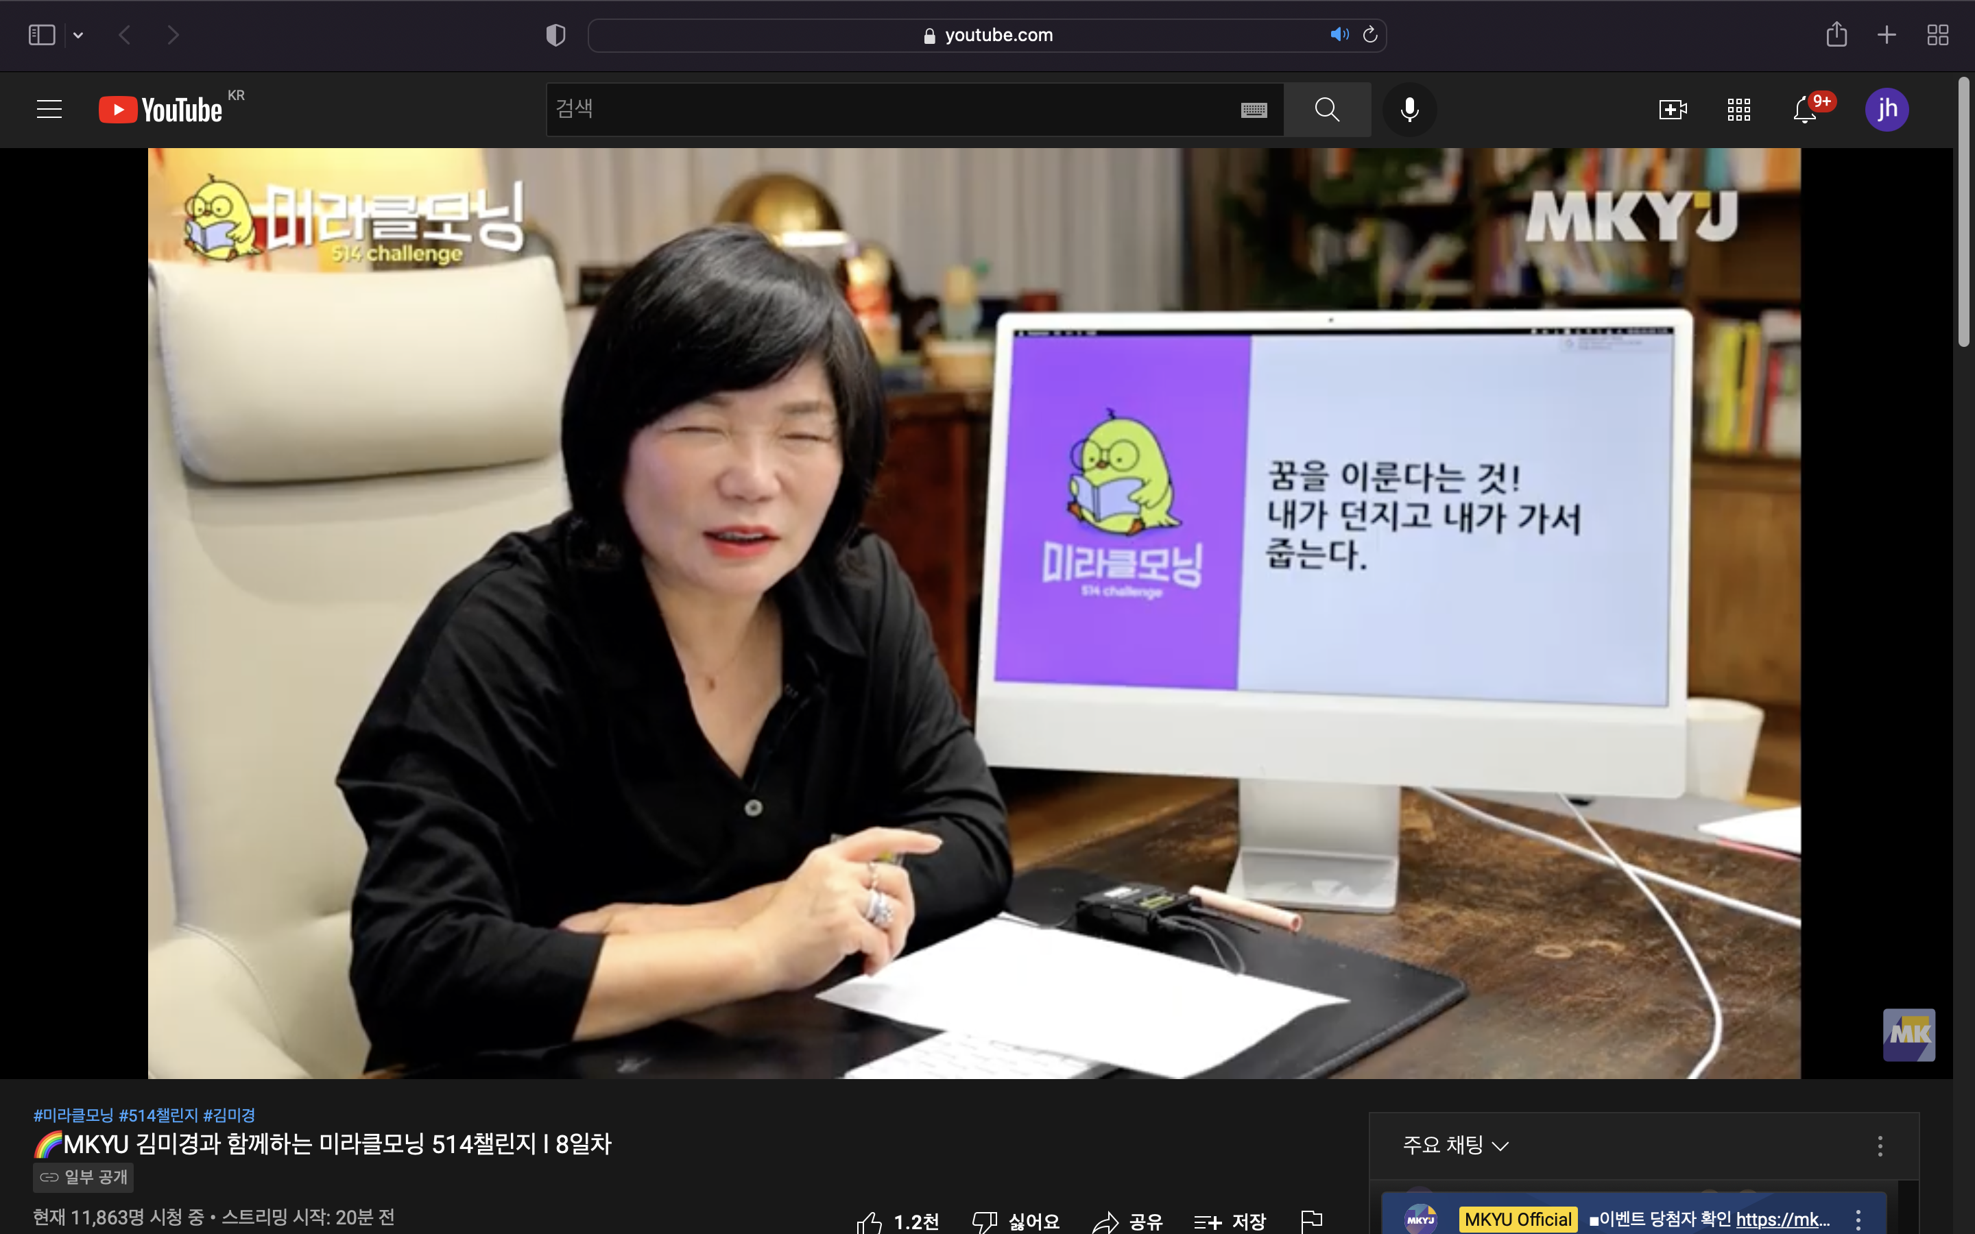1975x1234 pixels.
Task: Start voice search with the microphone icon
Action: [1409, 110]
